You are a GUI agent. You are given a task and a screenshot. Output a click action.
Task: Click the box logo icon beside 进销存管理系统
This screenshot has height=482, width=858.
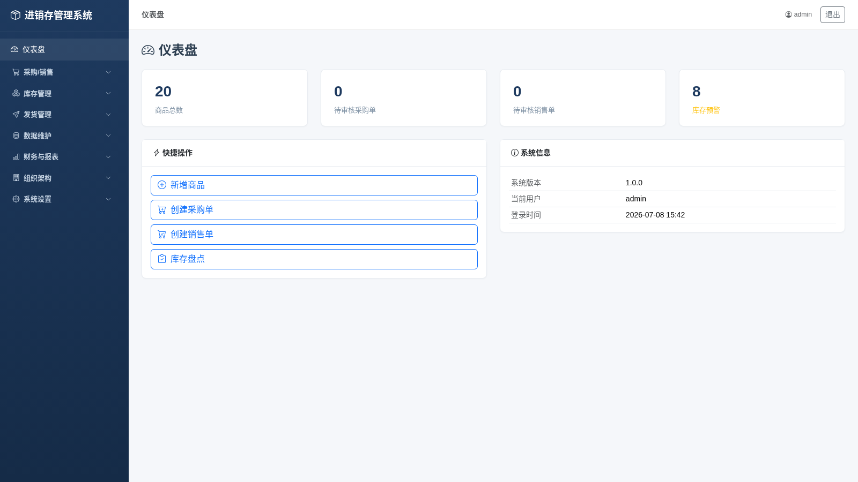[16, 15]
